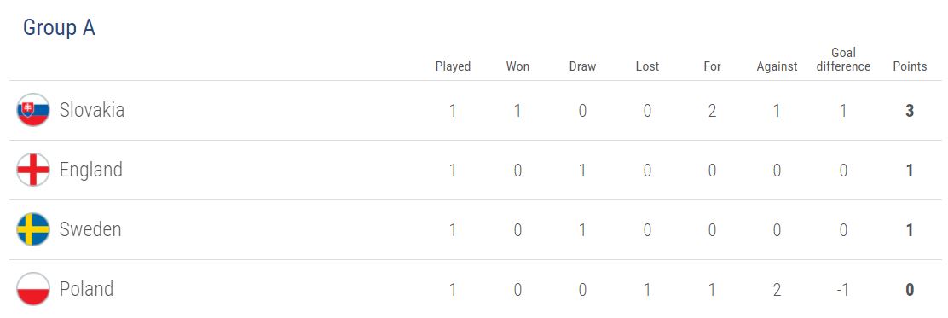The image size is (948, 318).
Task: Click the Lost column header
Action: (x=647, y=66)
